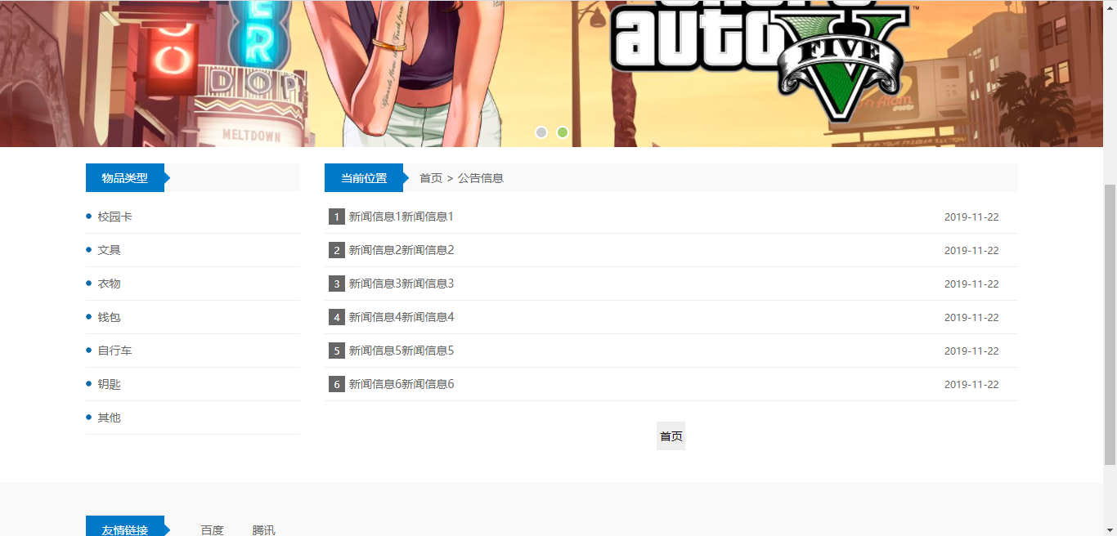Click the 当前位置 section header
1117x536 pixels.
tap(364, 178)
